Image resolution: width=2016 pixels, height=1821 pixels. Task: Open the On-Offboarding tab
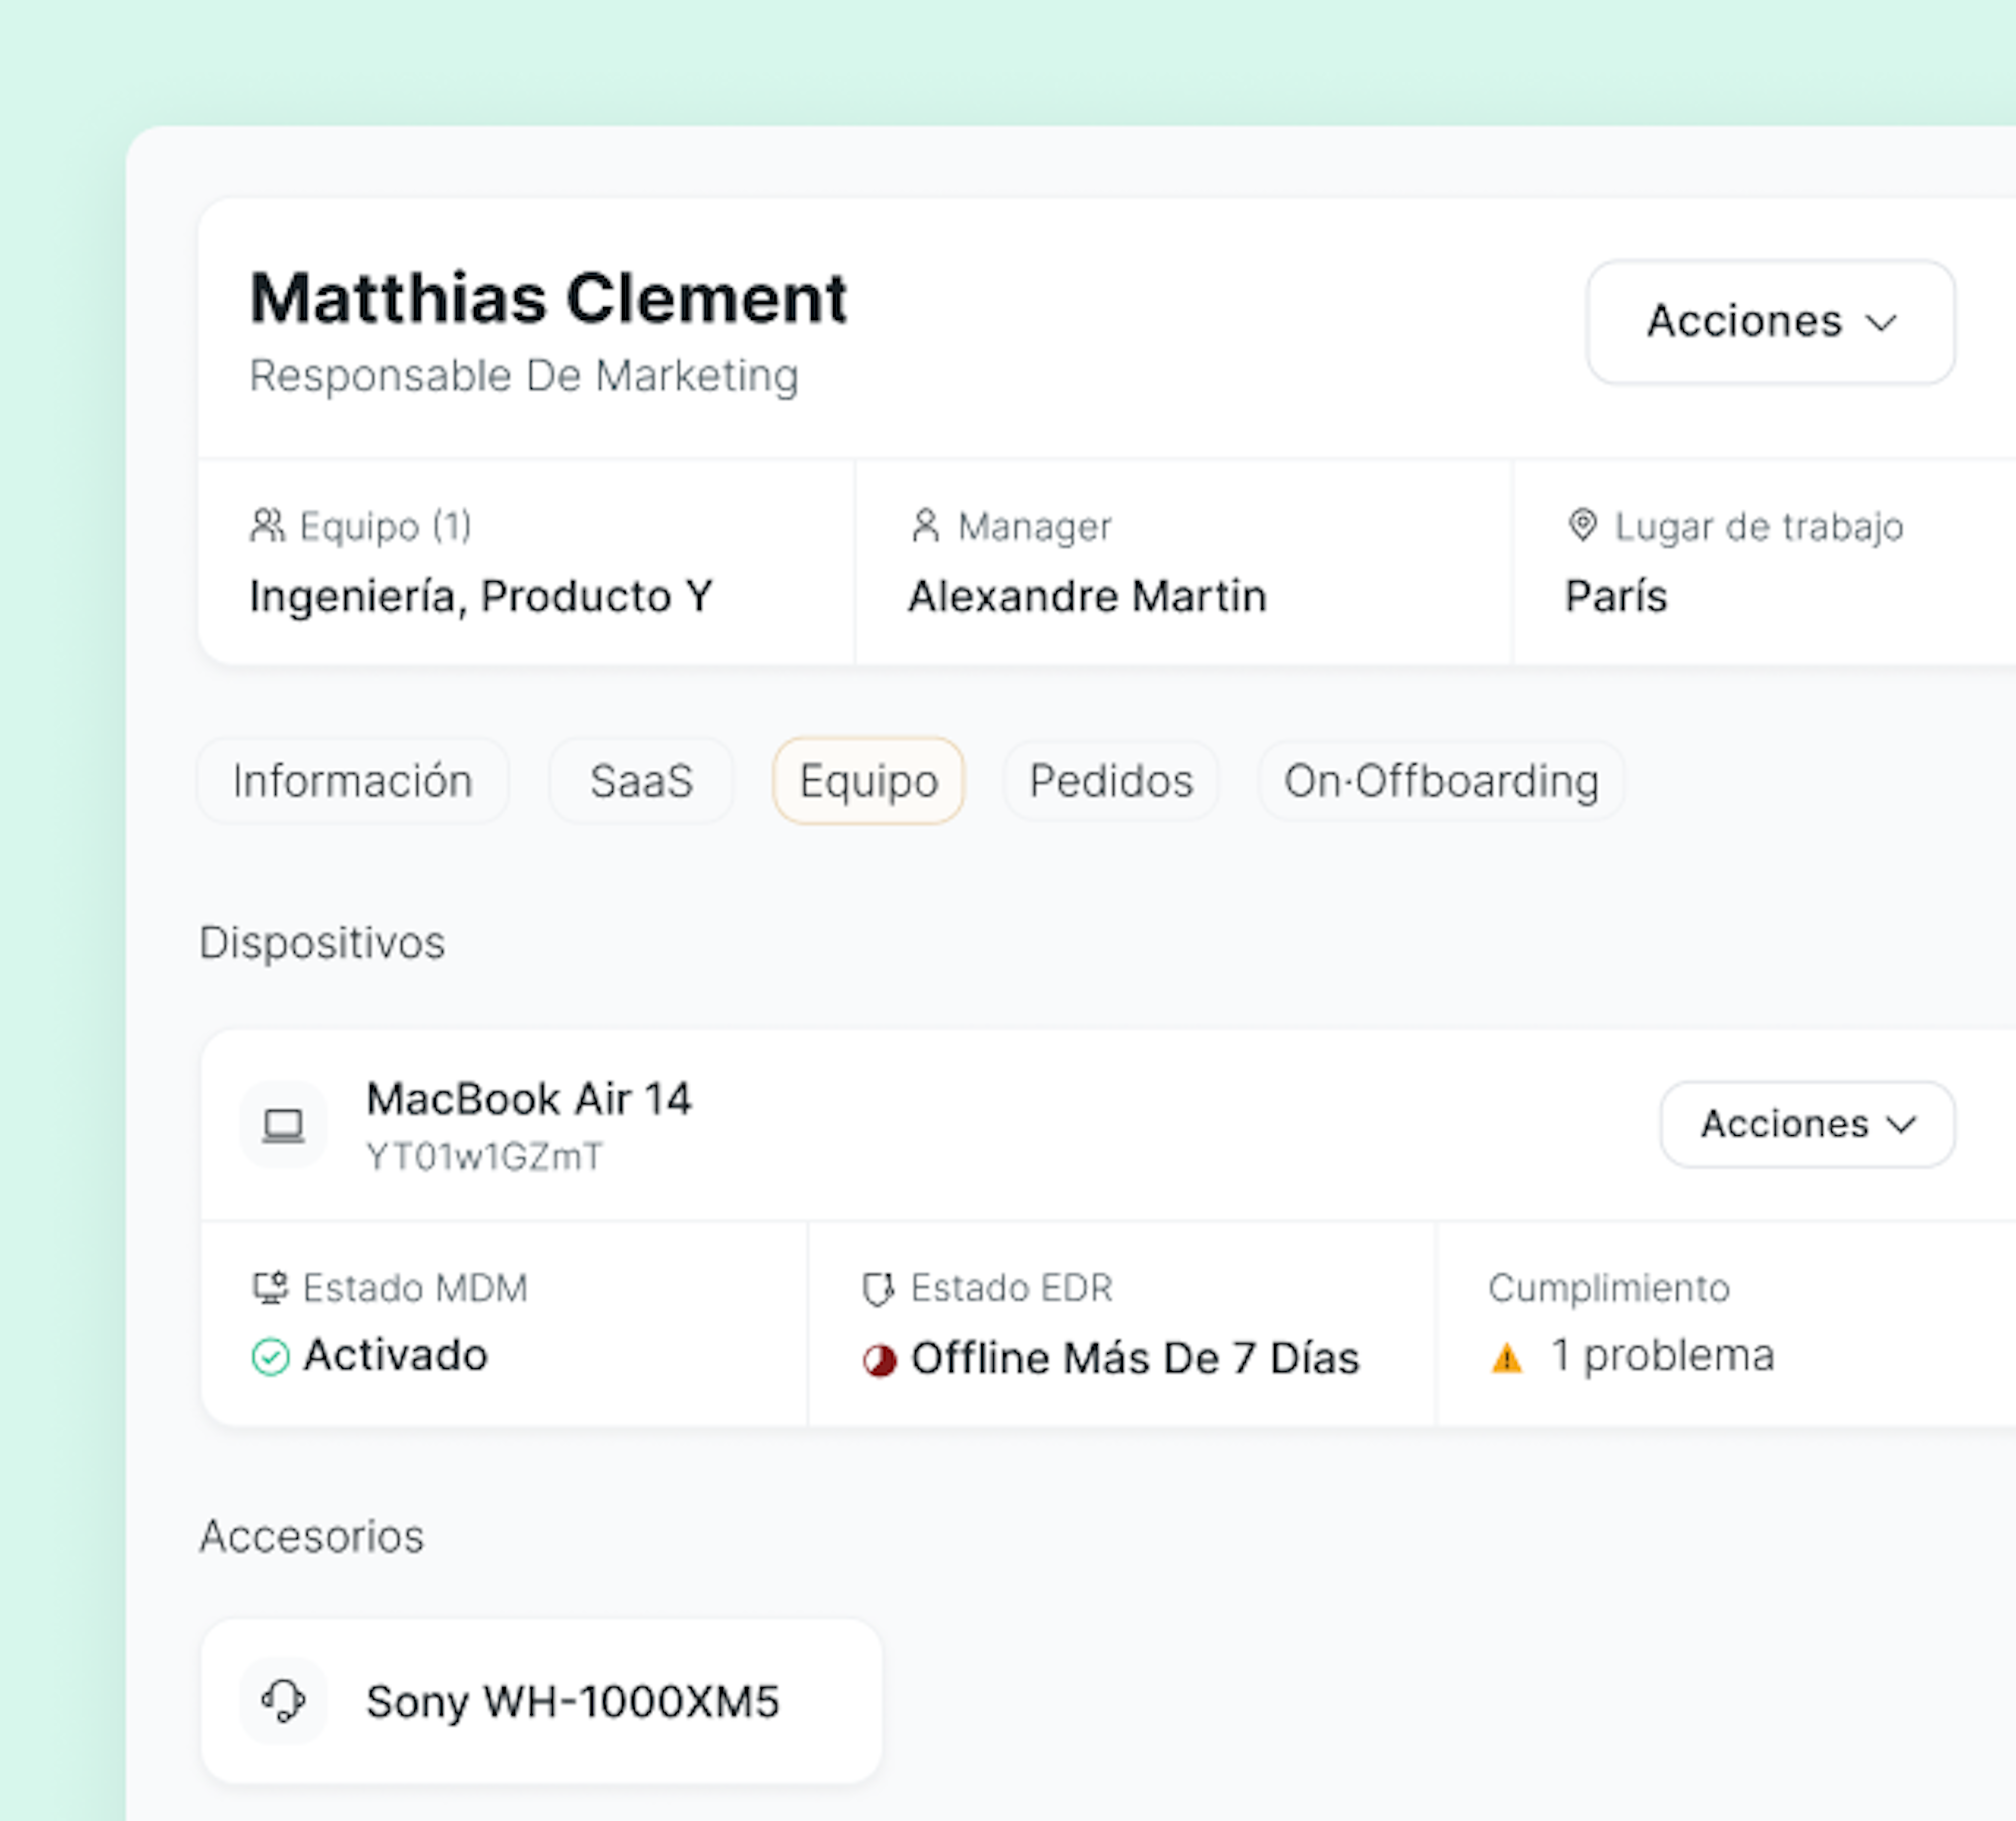tap(1441, 781)
